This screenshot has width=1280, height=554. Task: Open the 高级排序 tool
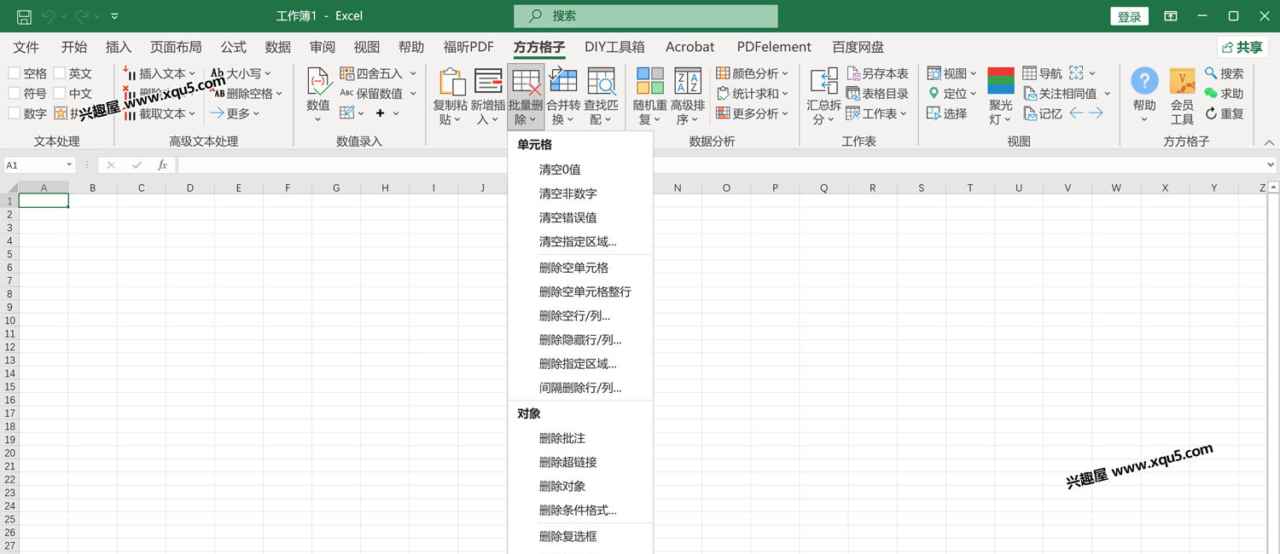[687, 96]
